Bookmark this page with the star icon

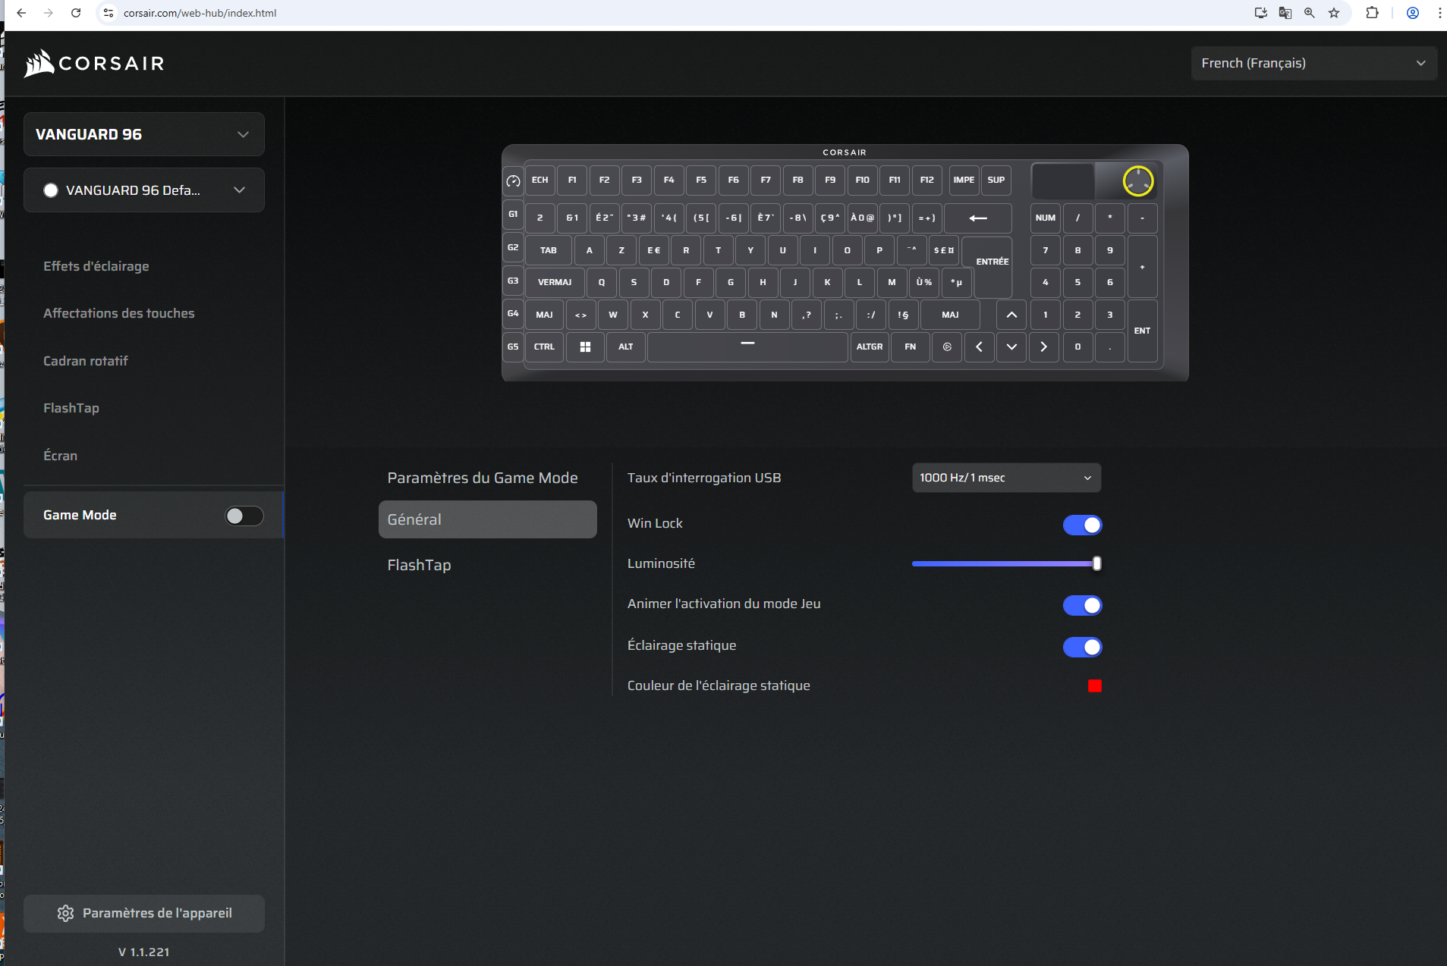click(x=1333, y=13)
